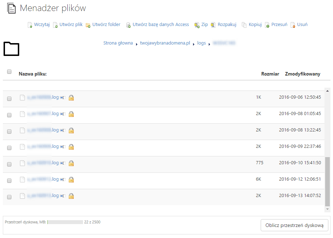Click the Przesuń move icon
The width and height of the screenshot is (333, 238).
pyautogui.click(x=267, y=25)
